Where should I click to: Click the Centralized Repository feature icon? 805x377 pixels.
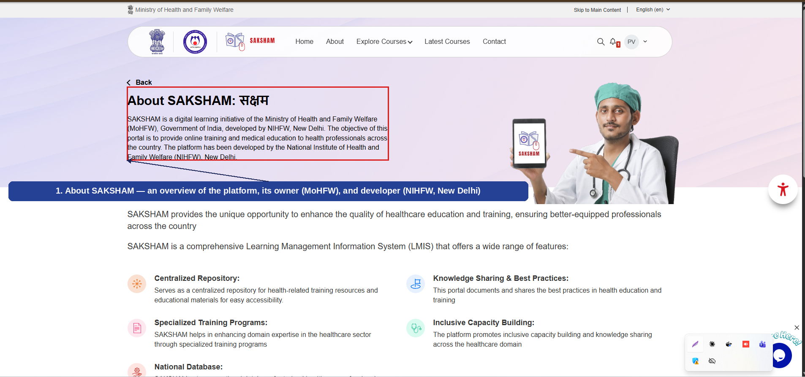pos(137,284)
